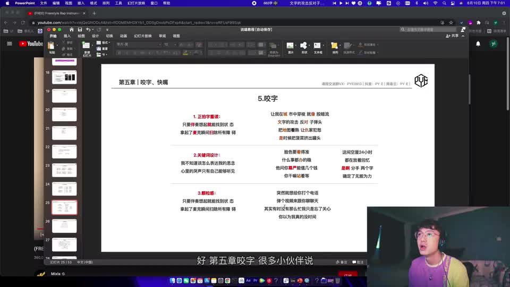Click the Mixla channel name
The image size is (510, 287).
click(x=56, y=274)
